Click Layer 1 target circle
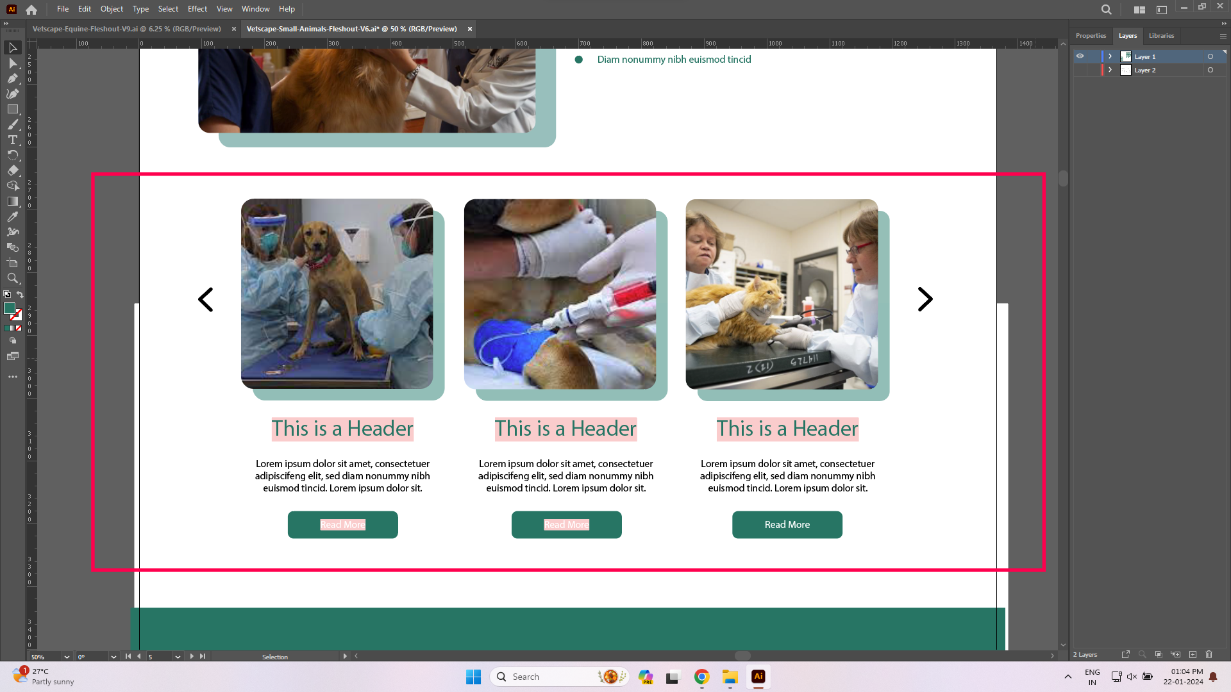 [1210, 56]
